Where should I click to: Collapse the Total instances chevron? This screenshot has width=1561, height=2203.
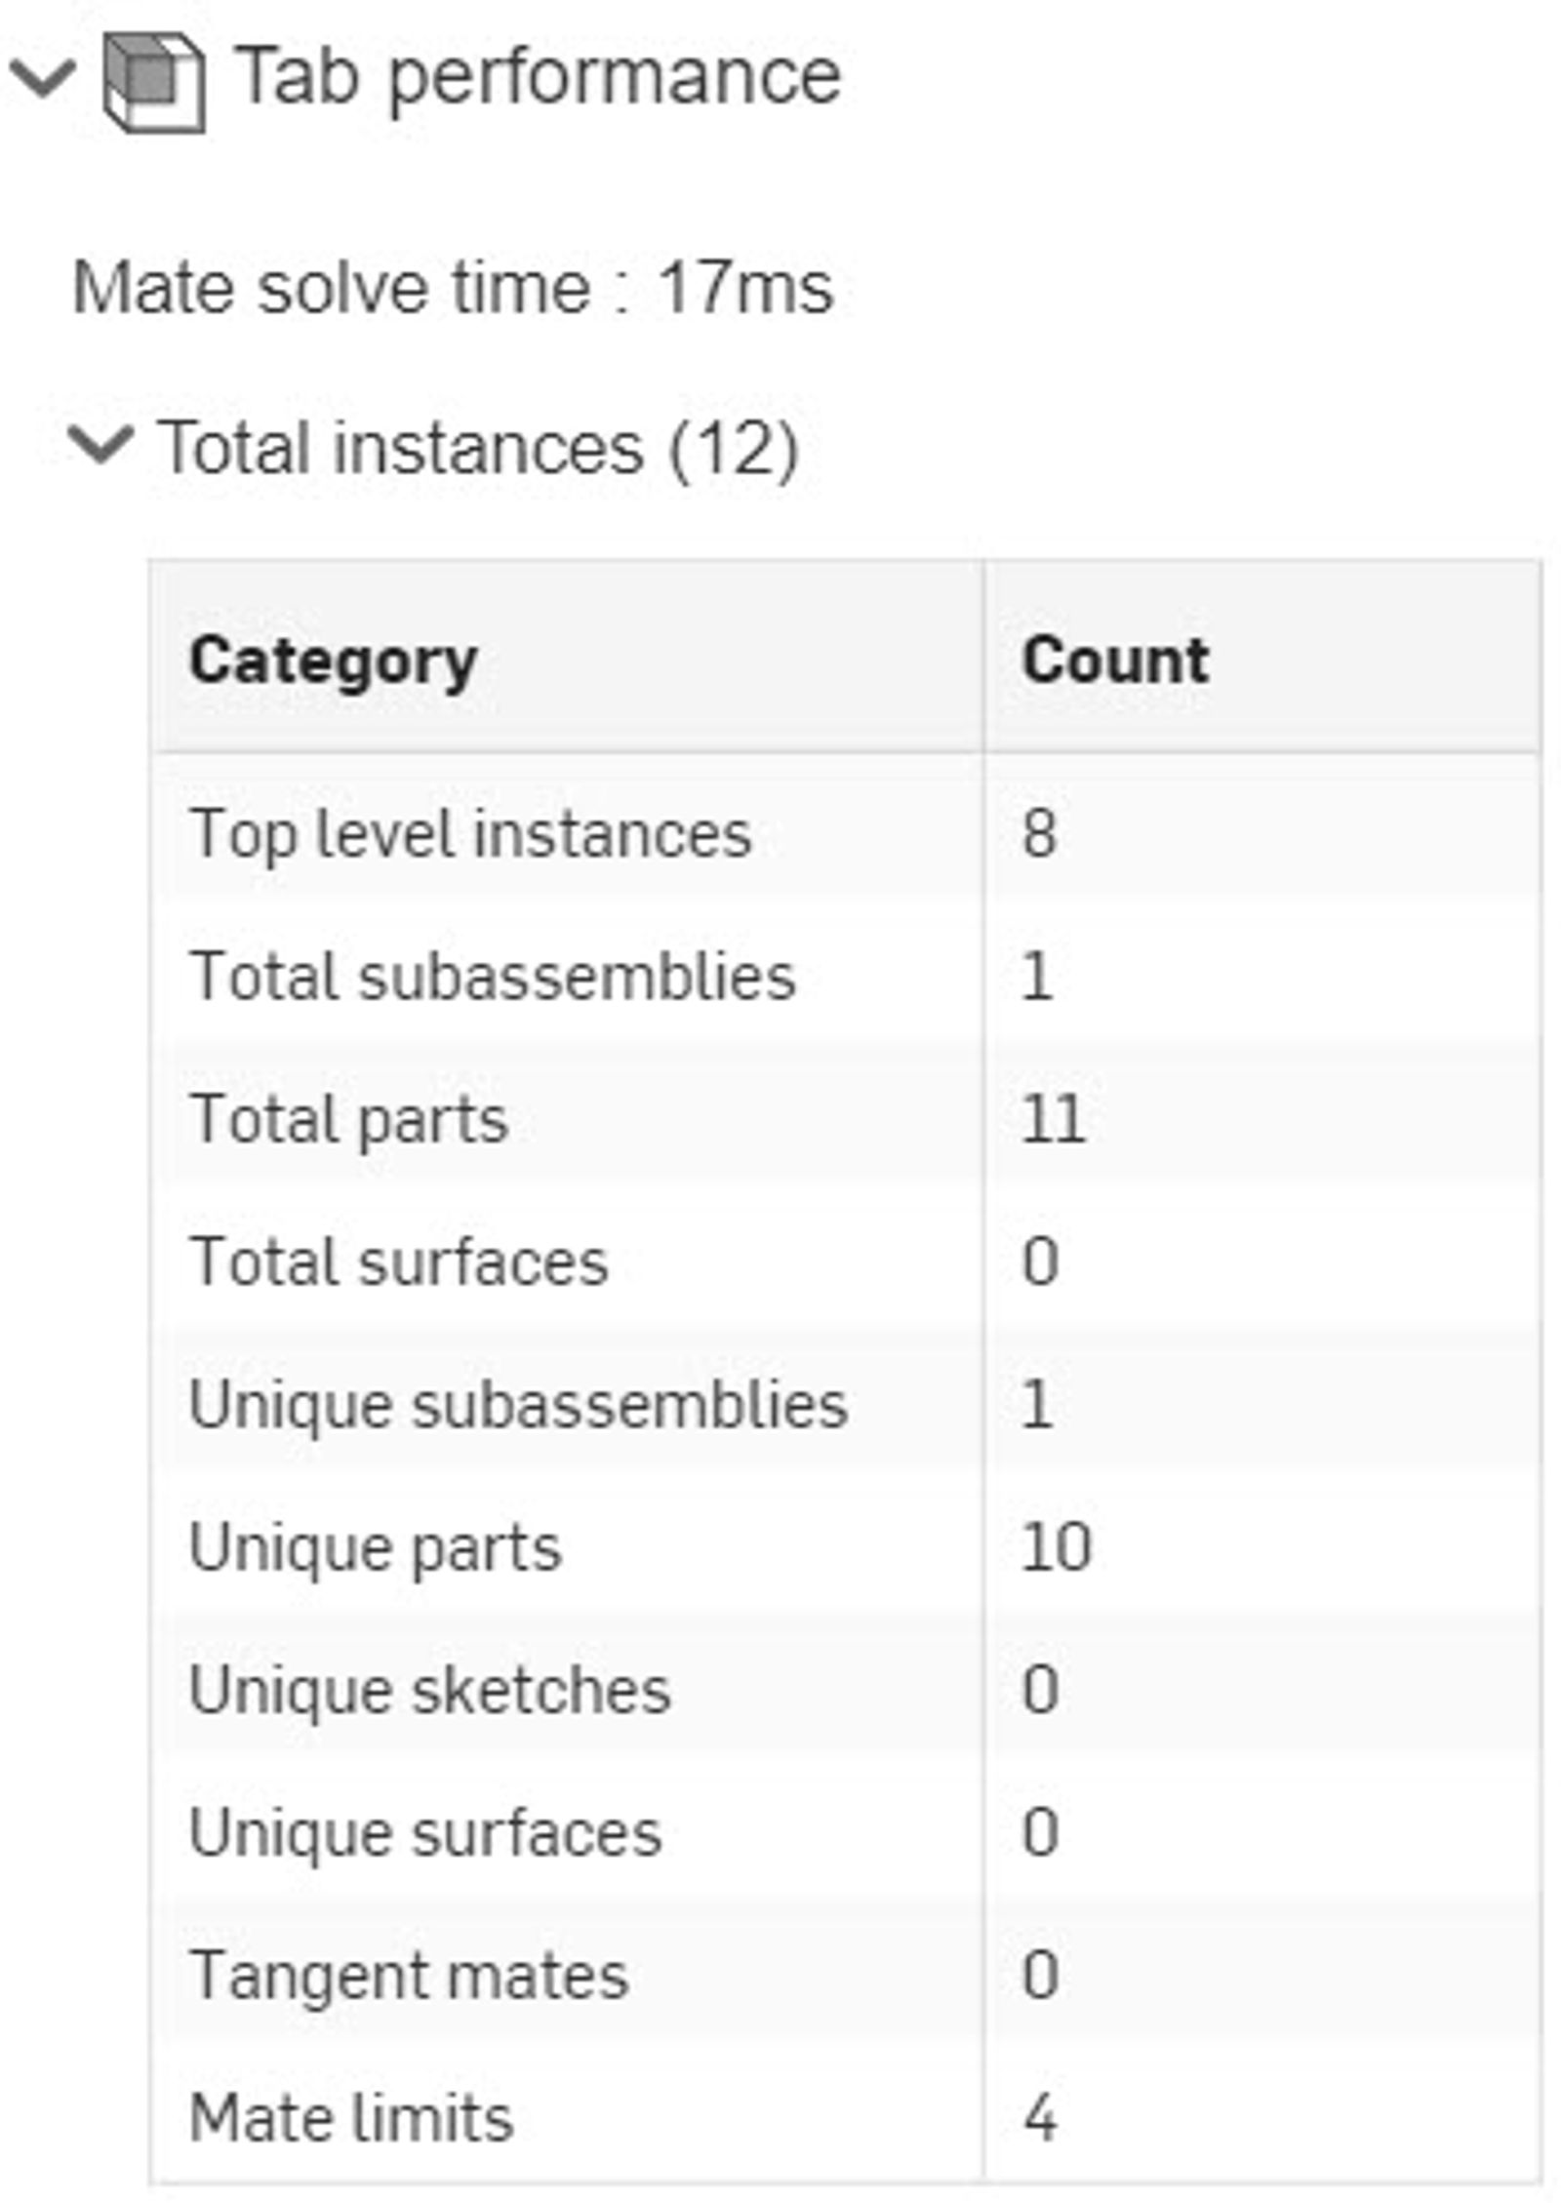100,446
